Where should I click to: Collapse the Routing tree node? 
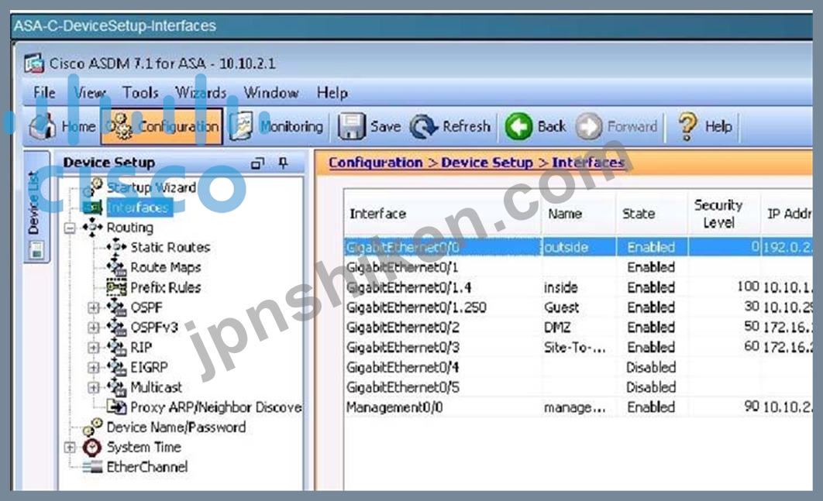pos(70,228)
